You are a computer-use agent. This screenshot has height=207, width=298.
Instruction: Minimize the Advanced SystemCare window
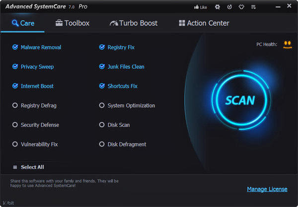click(278, 7)
